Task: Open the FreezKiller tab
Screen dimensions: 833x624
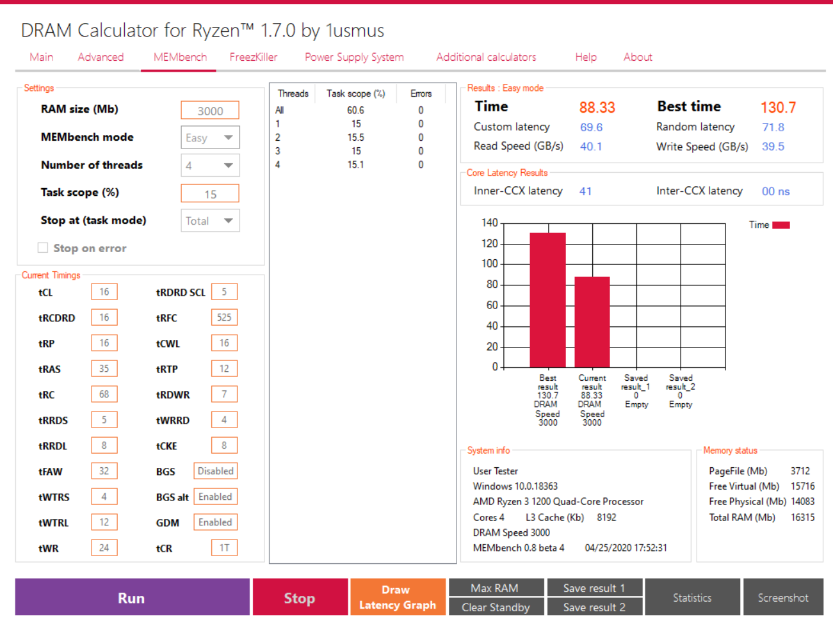Action: 254,57
